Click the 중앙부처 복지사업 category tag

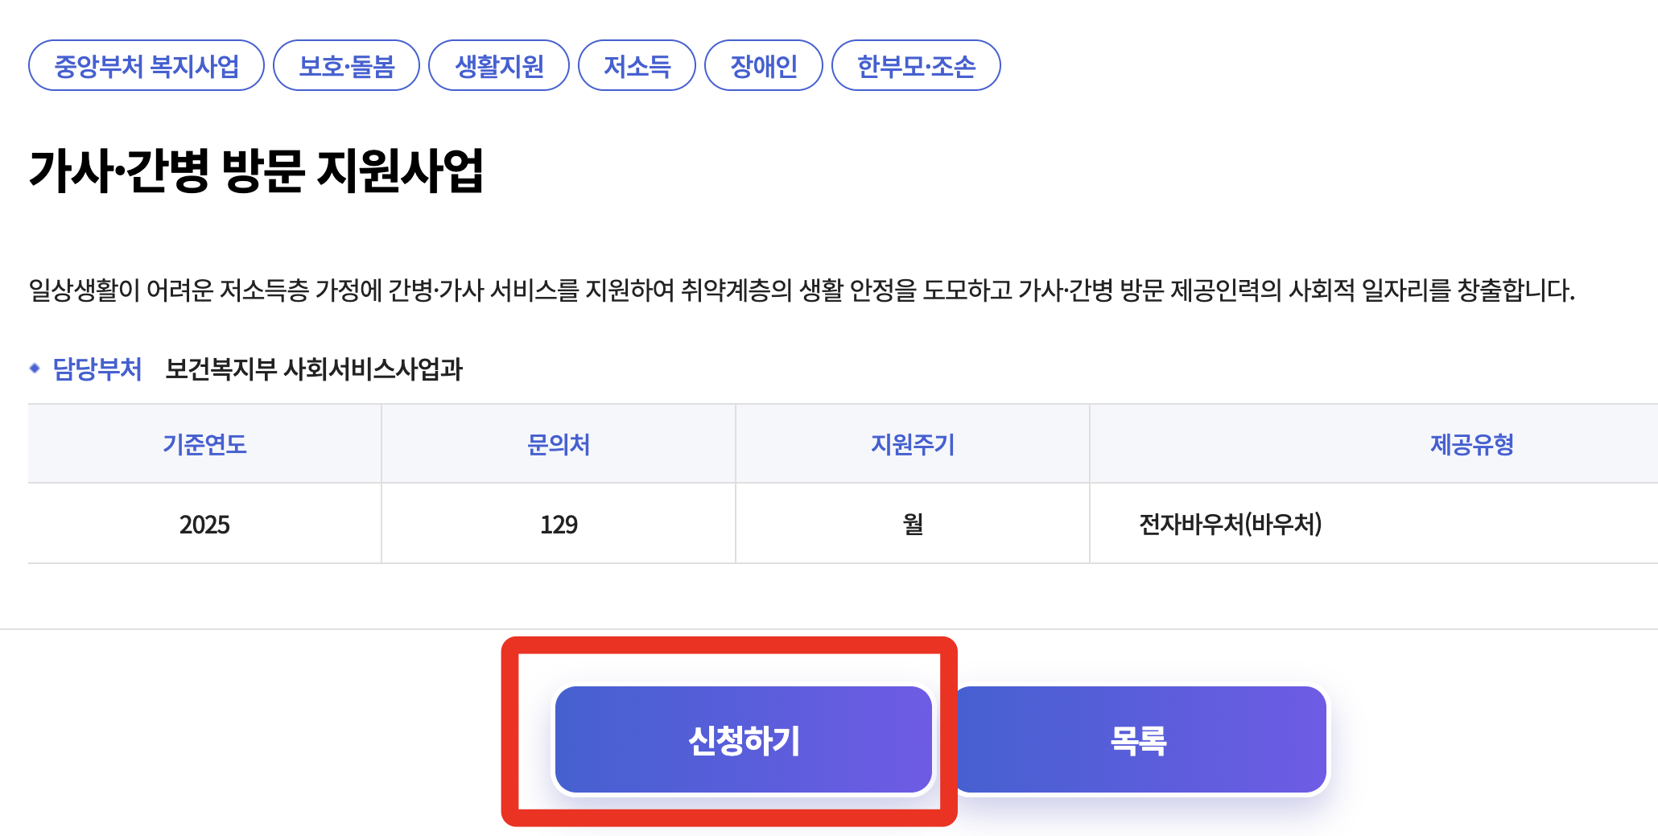pos(146,66)
